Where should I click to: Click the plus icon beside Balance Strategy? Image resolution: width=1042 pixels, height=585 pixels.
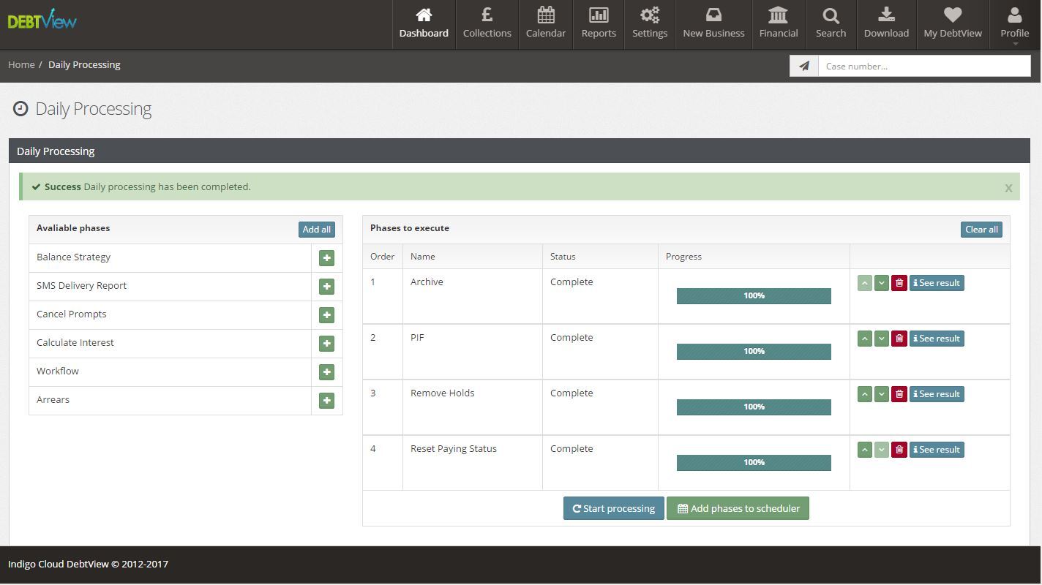pyautogui.click(x=326, y=258)
